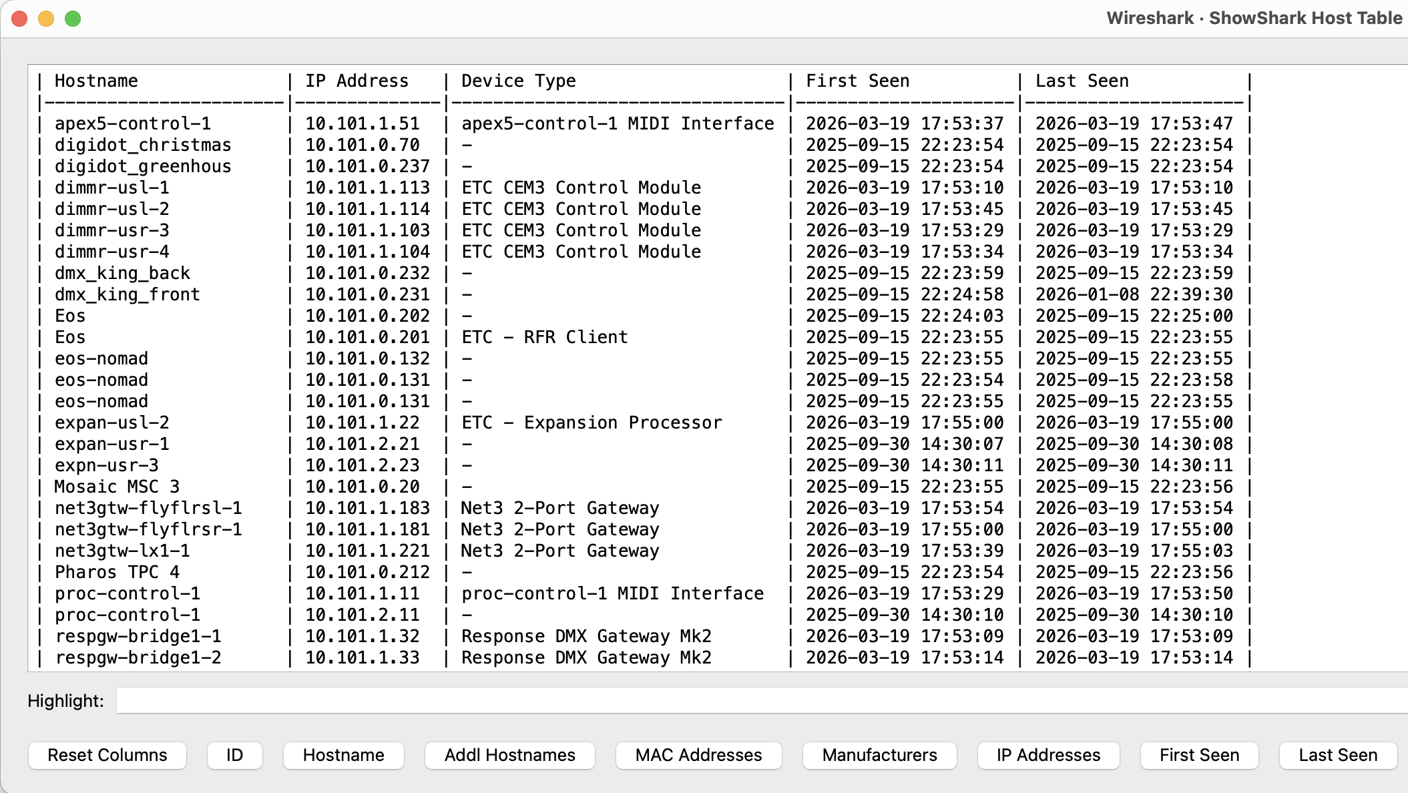Select hostname expn-usr-3
1408x793 pixels.
(x=107, y=465)
